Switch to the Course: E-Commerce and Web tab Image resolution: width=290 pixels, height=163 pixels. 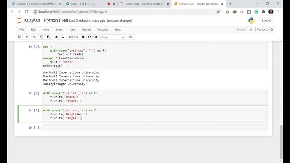[x=36, y=4]
